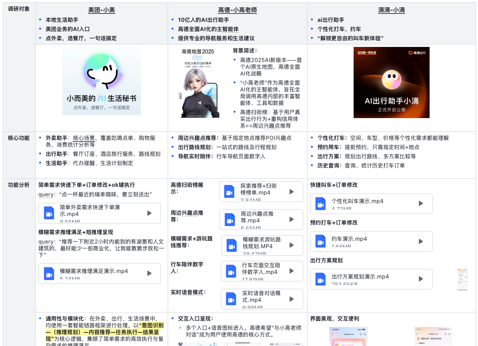Click the 高德全面AI化的主智能体 bullet
The width and height of the screenshot is (478, 346).
[208, 29]
